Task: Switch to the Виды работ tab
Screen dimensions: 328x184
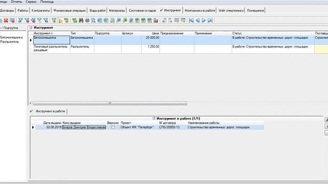Action: pyautogui.click(x=97, y=10)
